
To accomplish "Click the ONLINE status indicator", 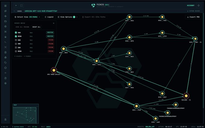I will pos(5,127).
